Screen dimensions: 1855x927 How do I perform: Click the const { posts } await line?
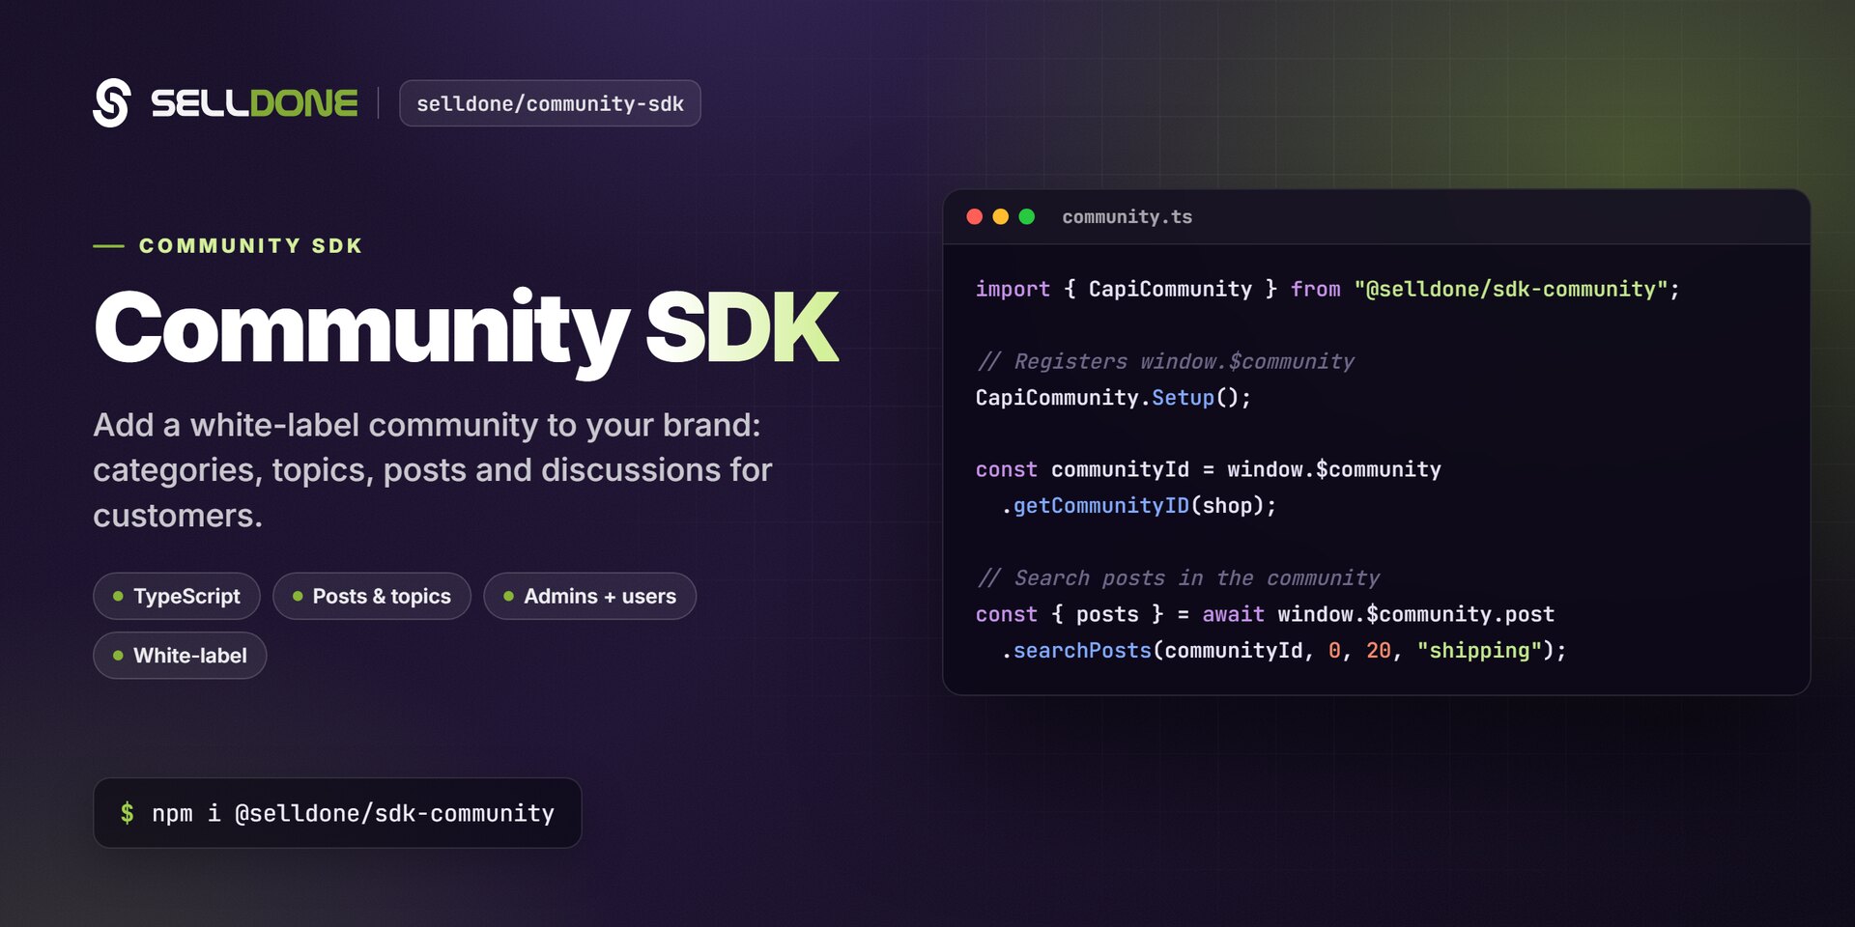[1265, 614]
